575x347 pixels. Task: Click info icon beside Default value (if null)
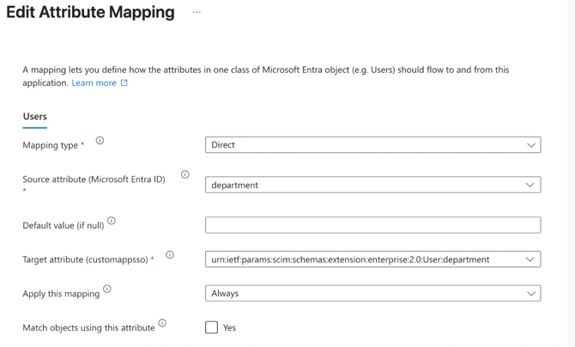tap(111, 221)
